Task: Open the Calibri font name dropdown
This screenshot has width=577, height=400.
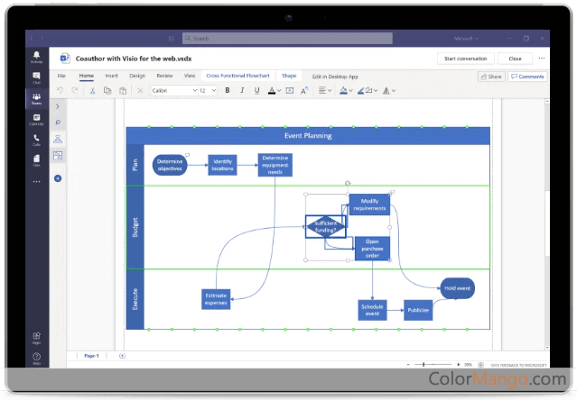Action: coord(172,91)
